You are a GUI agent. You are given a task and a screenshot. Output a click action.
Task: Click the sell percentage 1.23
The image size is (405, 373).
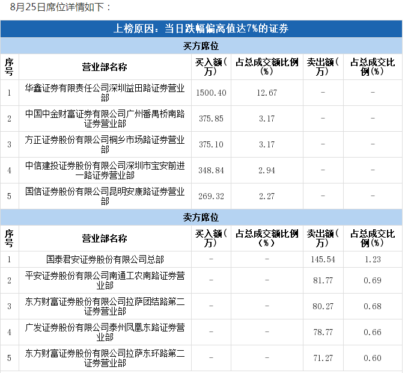pos(373,259)
